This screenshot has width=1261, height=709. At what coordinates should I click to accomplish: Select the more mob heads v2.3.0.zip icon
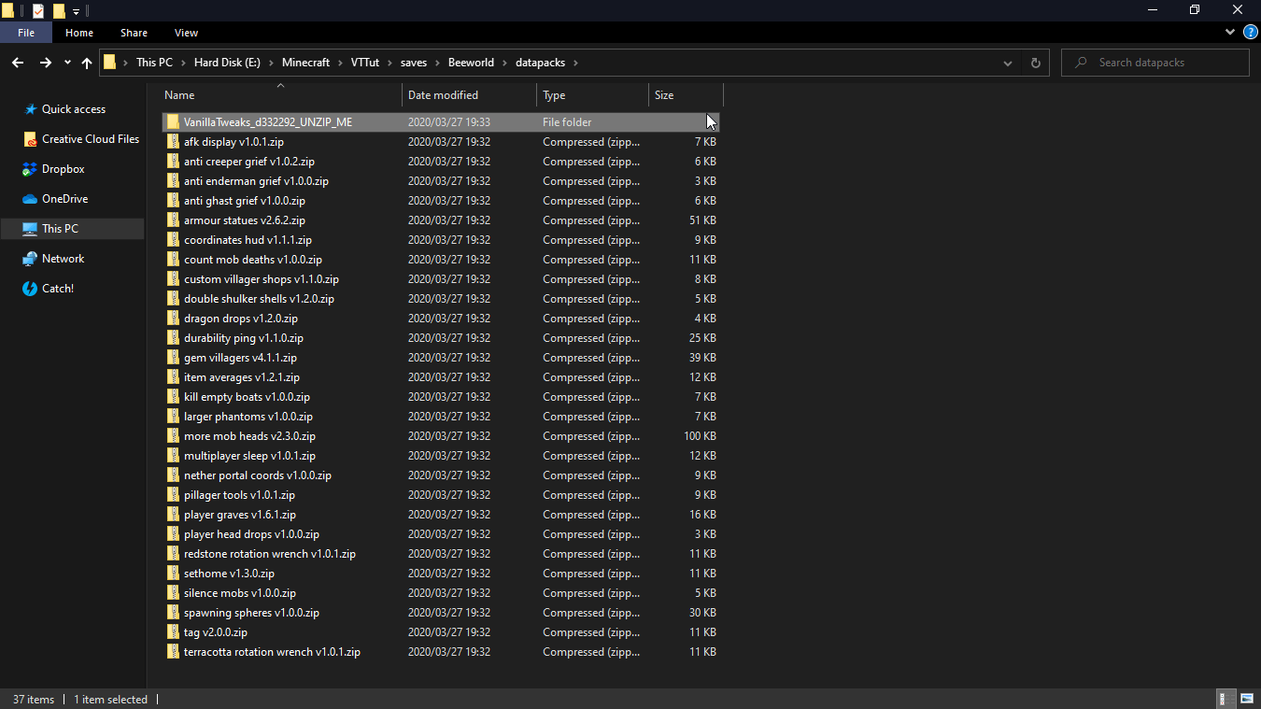coord(173,436)
